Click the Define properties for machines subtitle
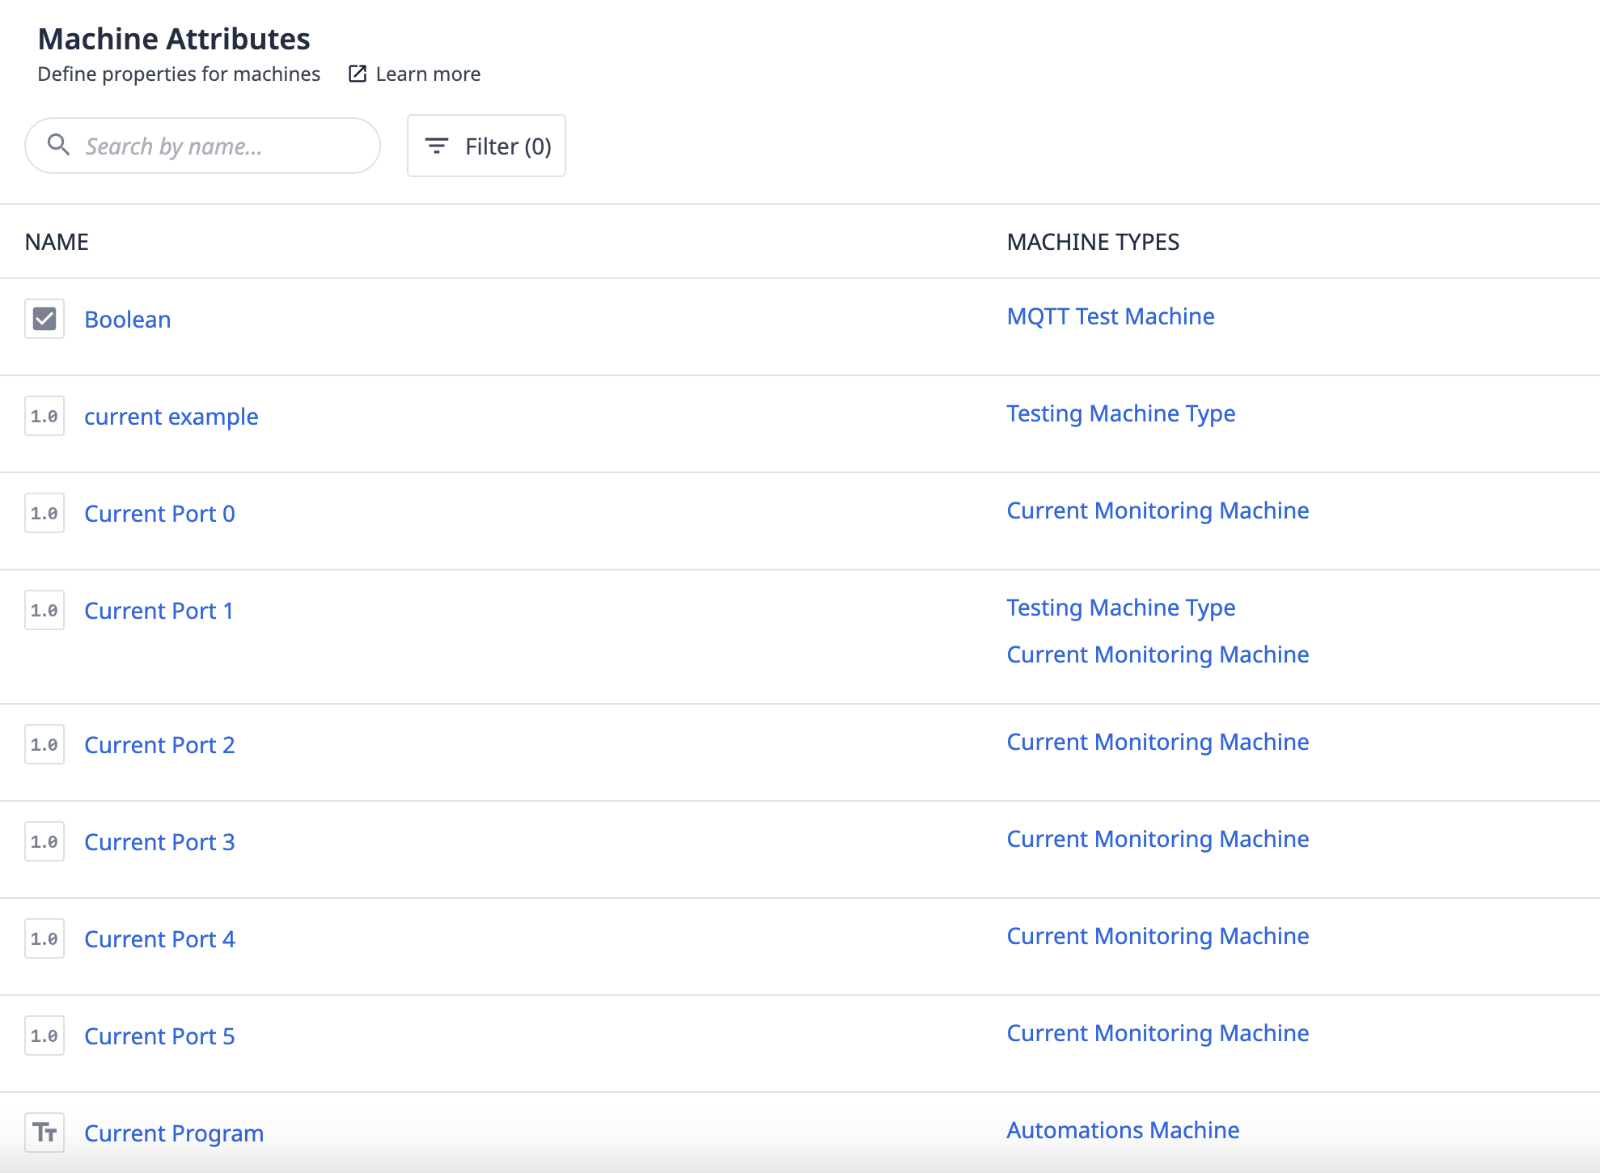 tap(179, 74)
